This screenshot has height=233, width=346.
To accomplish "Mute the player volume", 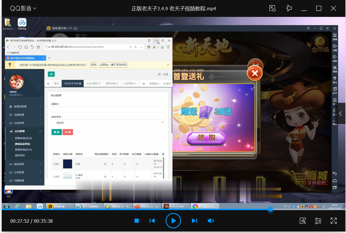I will pyautogui.click(x=211, y=221).
